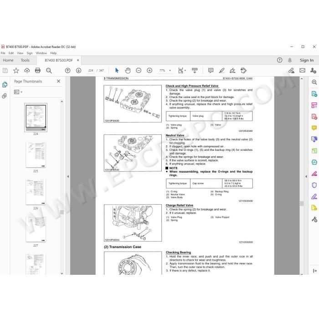Add a bookmark with the star icon
The height and width of the screenshot is (319, 319).
click(x=16, y=71)
